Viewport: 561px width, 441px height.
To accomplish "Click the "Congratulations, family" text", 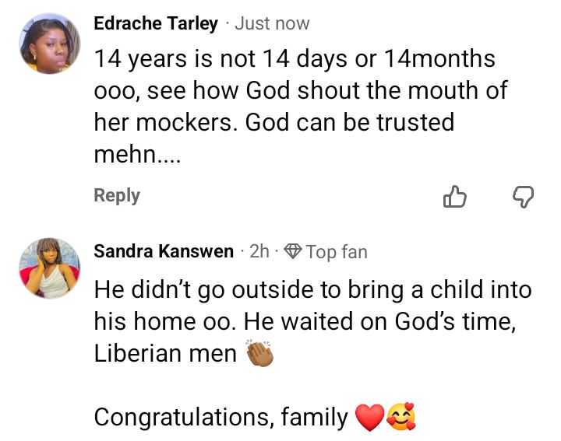I will click(x=221, y=418).
